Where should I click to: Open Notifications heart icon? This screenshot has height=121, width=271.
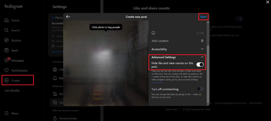(x=6, y=70)
